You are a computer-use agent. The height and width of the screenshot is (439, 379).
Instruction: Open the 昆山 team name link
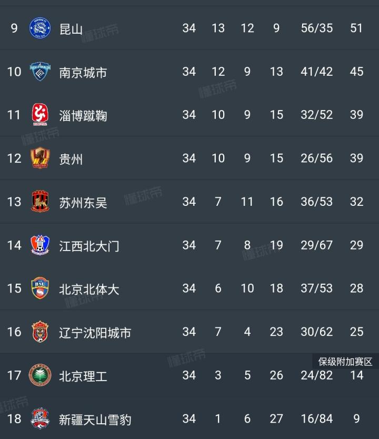coord(71,28)
